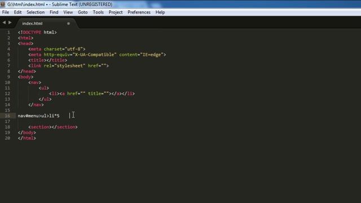Click the next tab right arrow
361x203 pixels.
tap(10, 23)
